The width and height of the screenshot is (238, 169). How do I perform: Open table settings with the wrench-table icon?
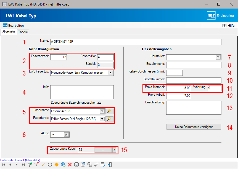click(x=103, y=165)
